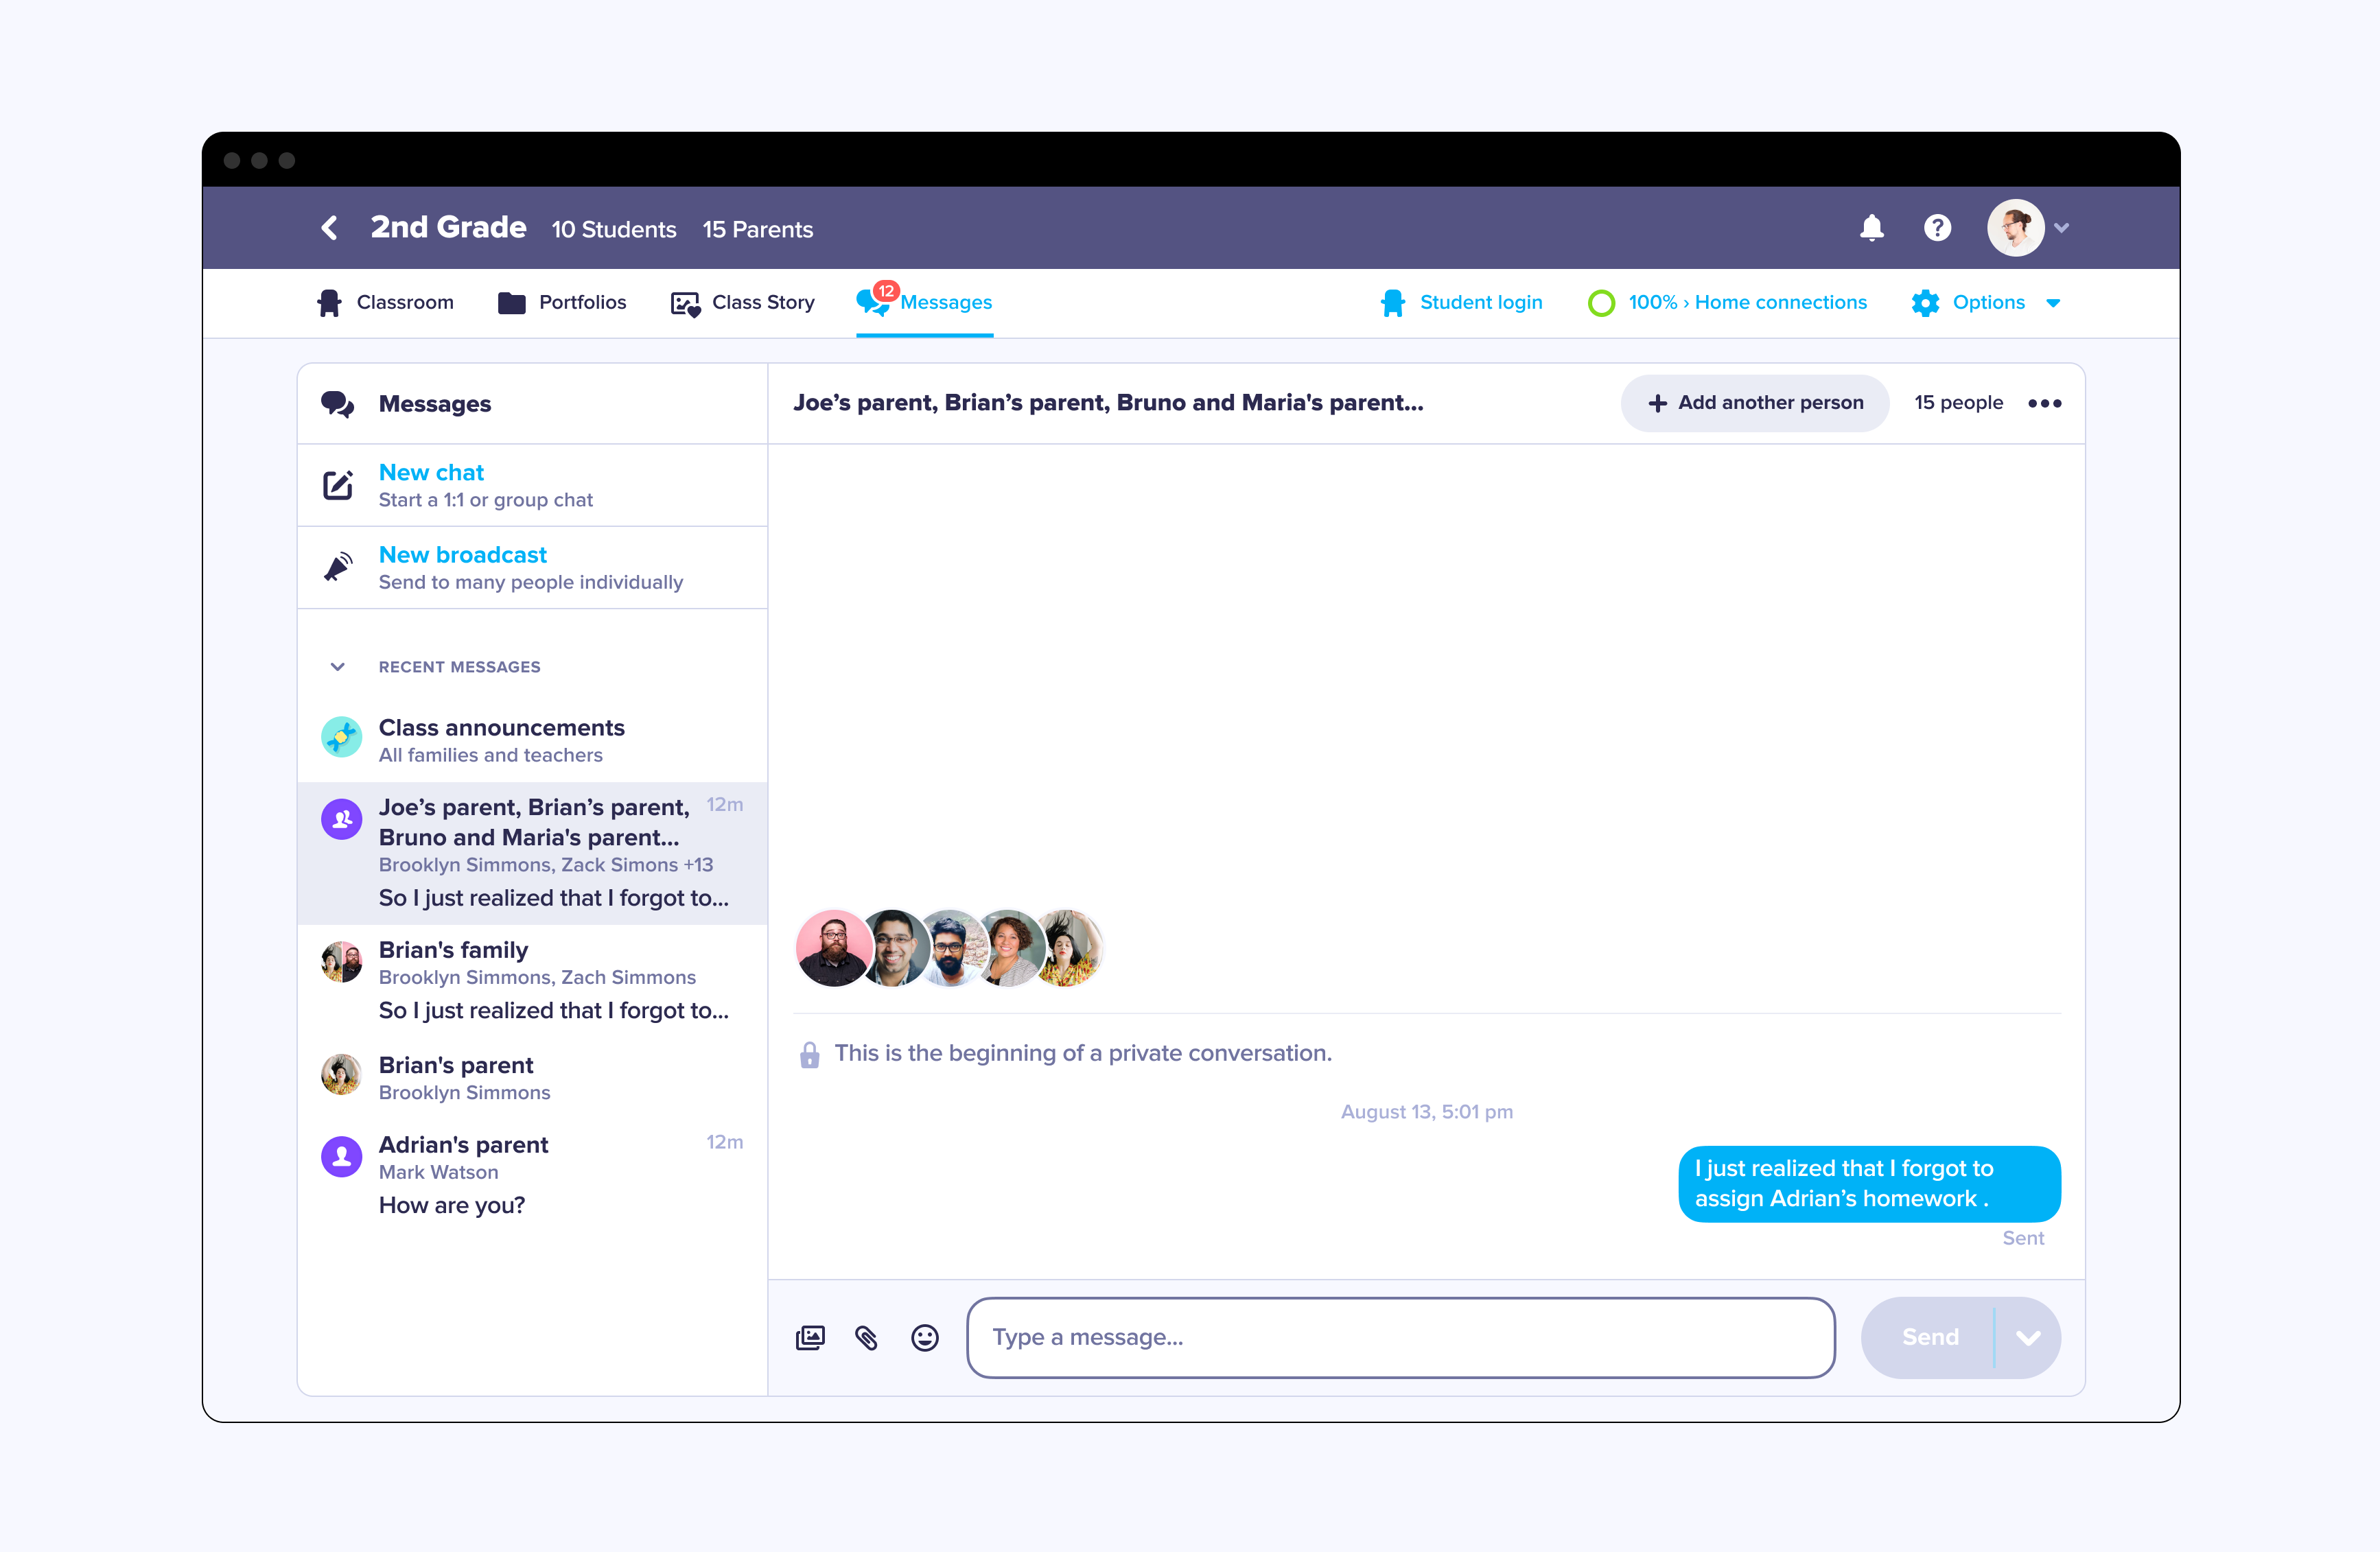Image resolution: width=2380 pixels, height=1552 pixels.
Task: Switch to the Classroom tab
Action: click(385, 303)
